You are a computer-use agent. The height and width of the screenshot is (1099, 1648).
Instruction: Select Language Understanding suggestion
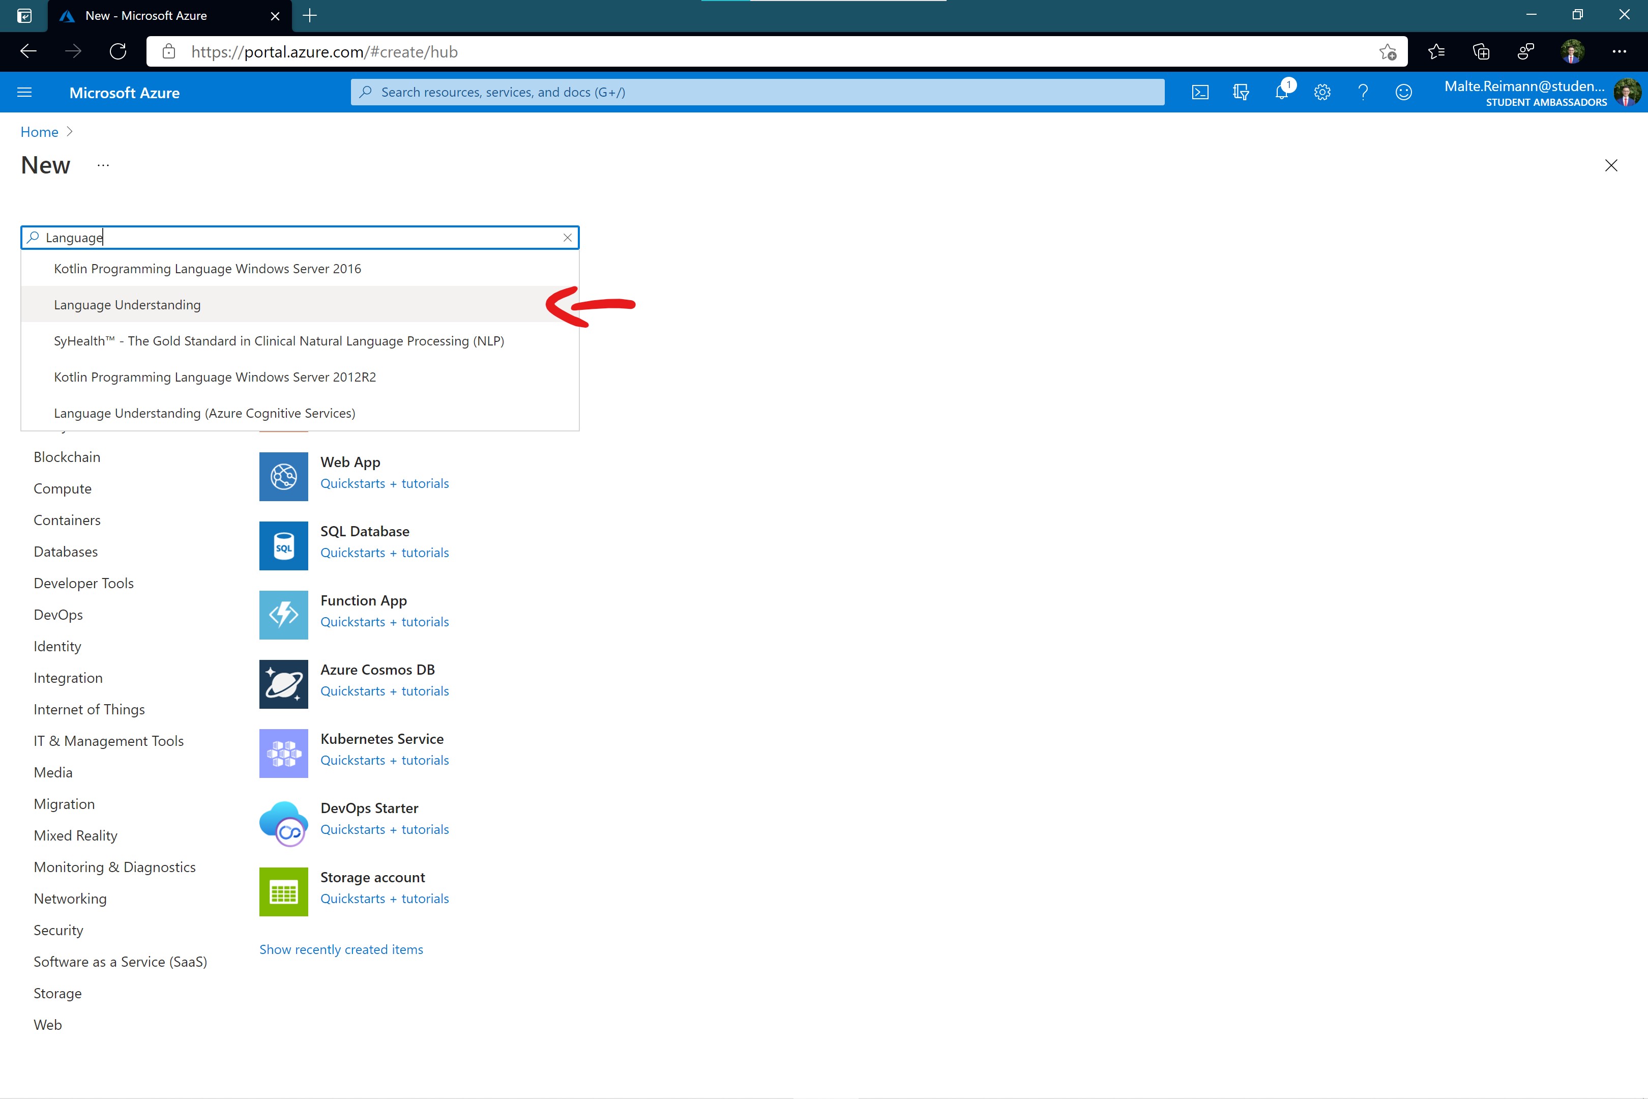point(128,305)
